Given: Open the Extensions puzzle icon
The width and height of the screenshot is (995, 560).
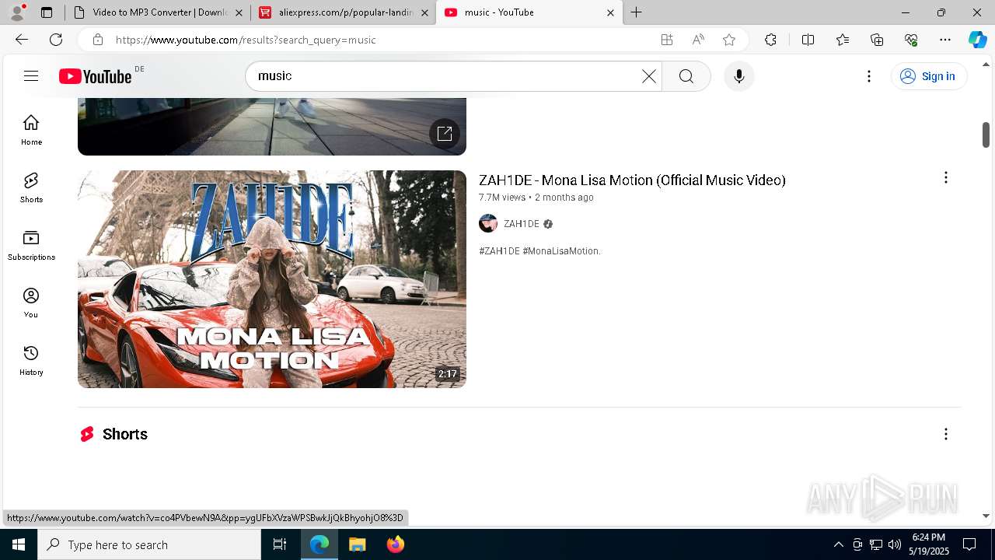Looking at the screenshot, I should 770,40.
